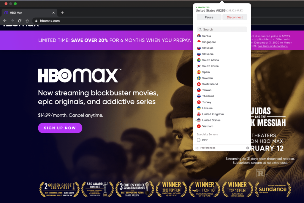
Task: Close the HBO Max tab
Action: (53, 13)
